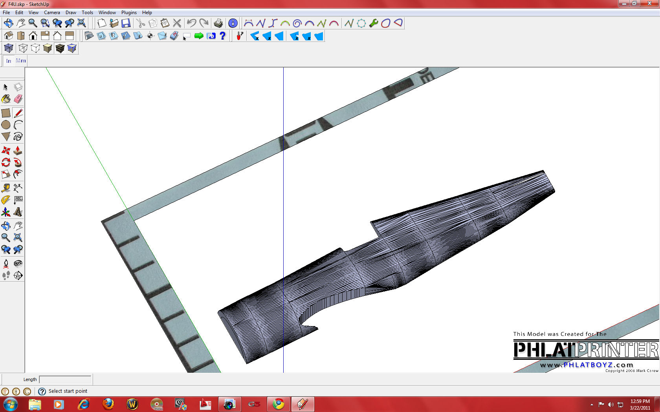Pick the Eraser tool

click(18, 99)
